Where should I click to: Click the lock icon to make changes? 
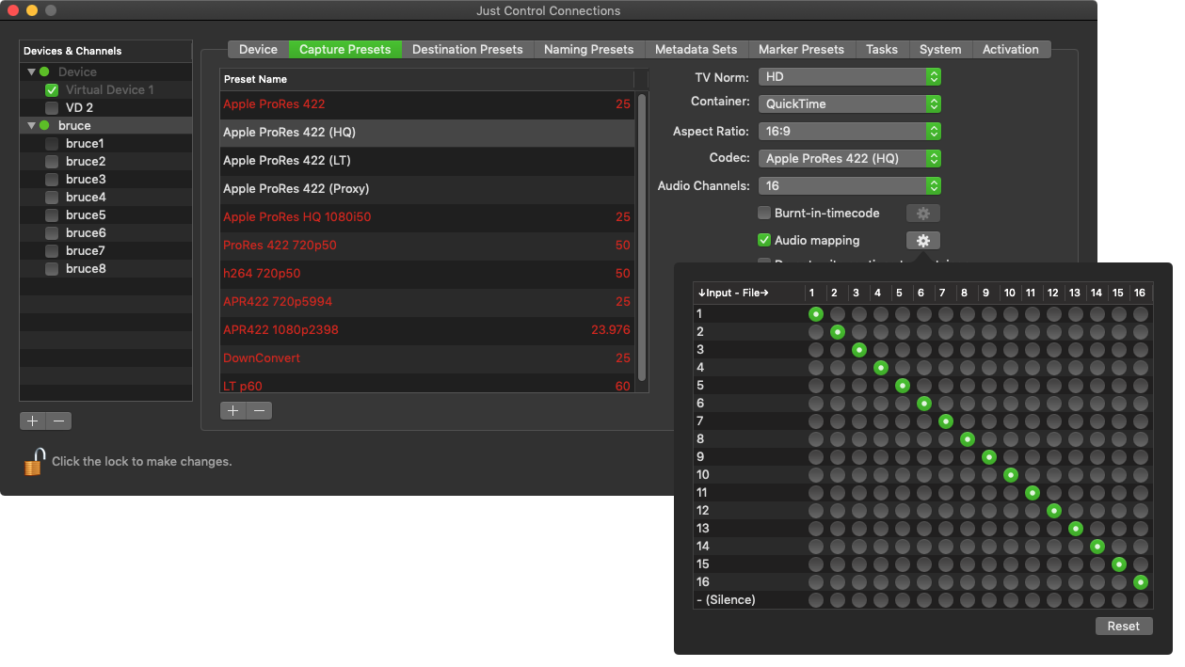(x=34, y=461)
